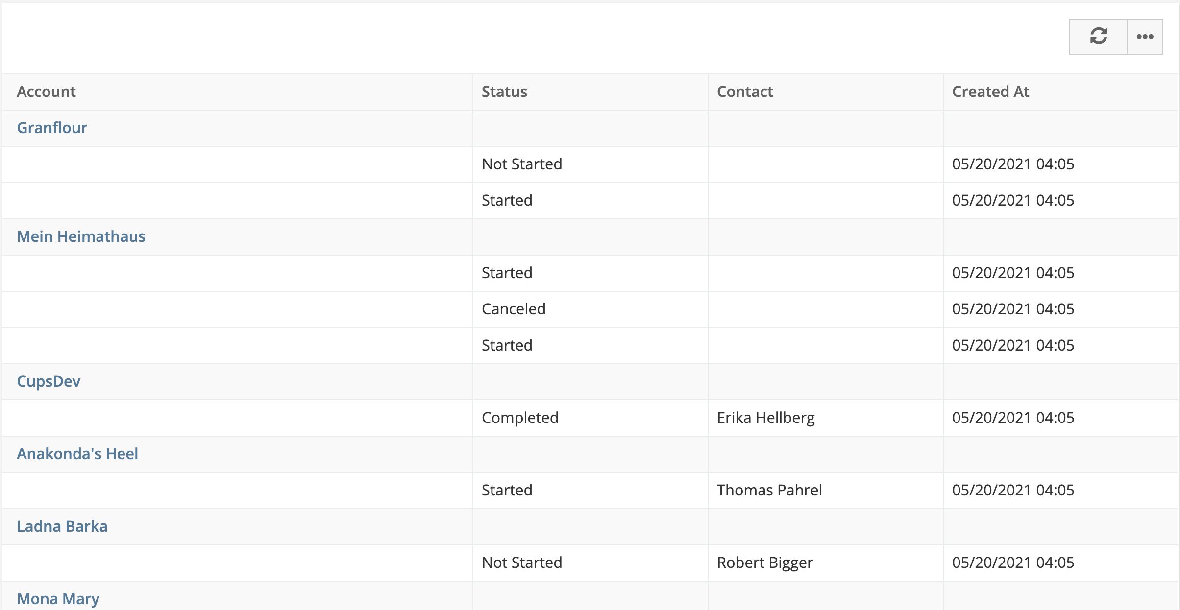Select the first Started row under Mein Heimathaus

(590, 273)
